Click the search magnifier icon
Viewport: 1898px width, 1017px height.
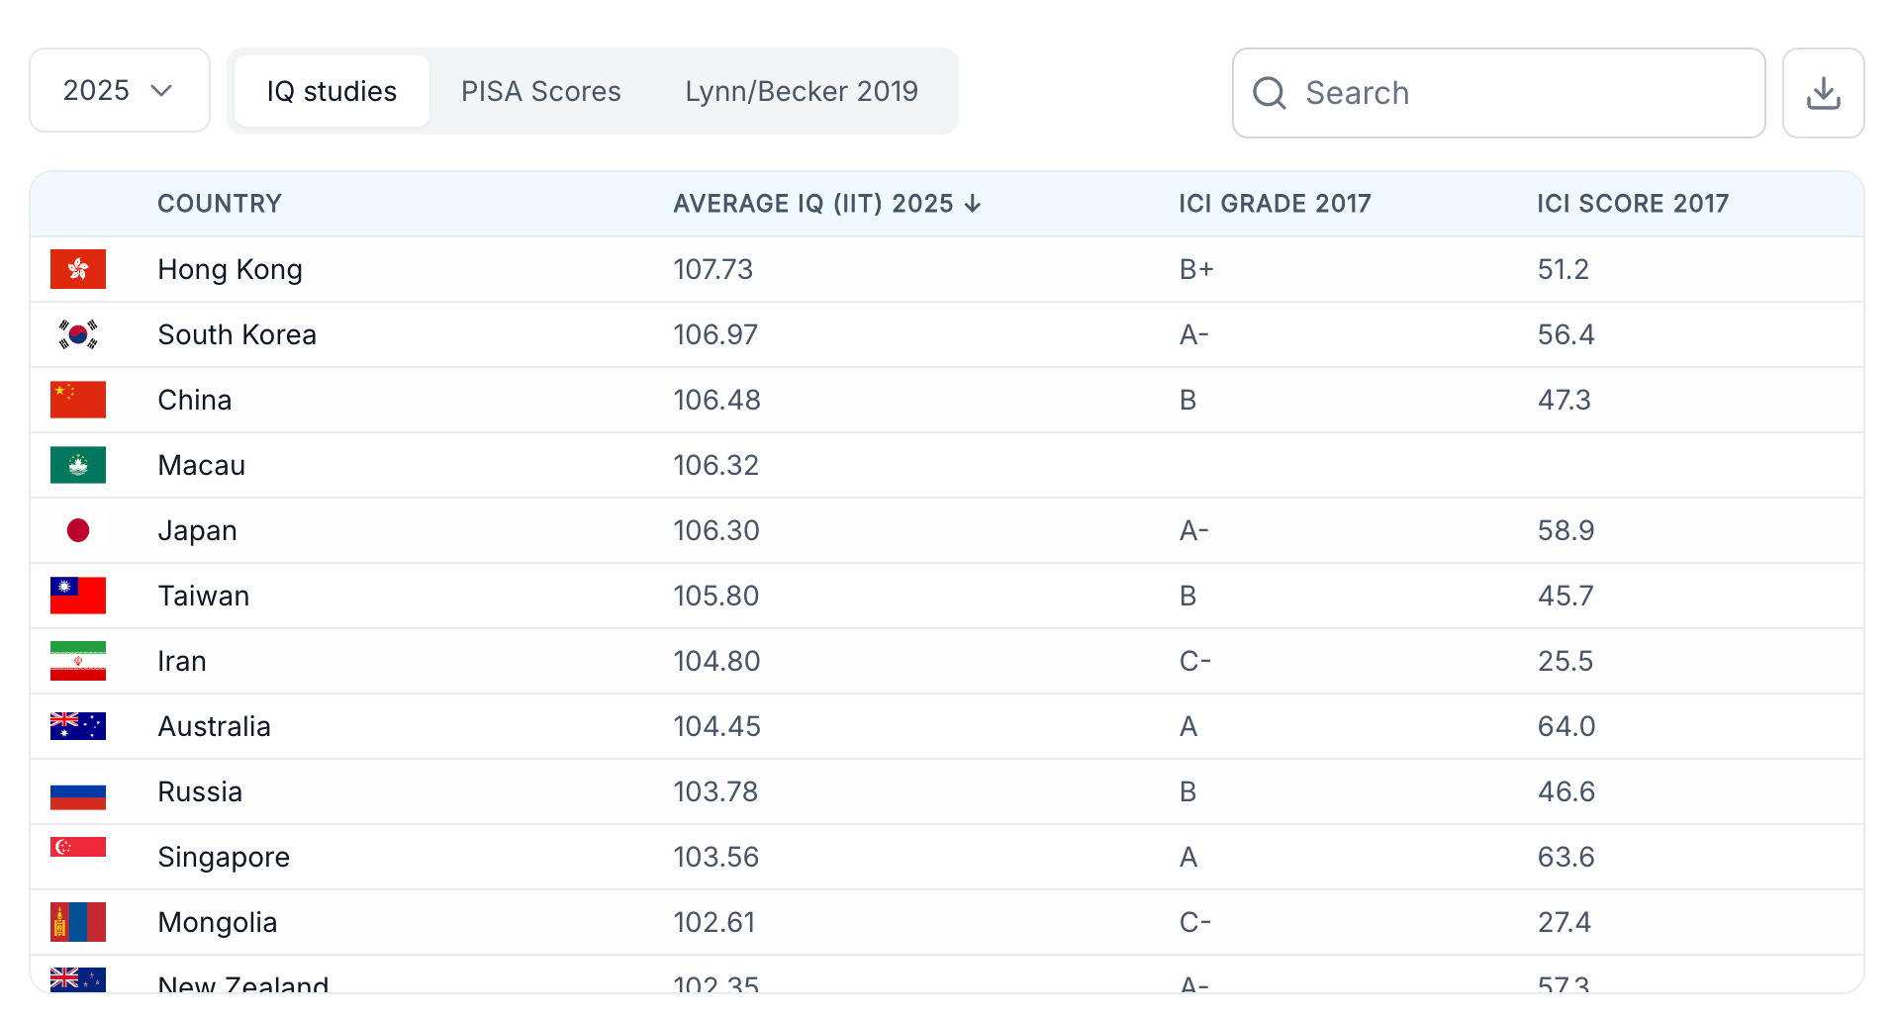1269,93
